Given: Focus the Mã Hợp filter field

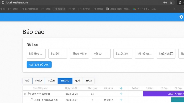Looking at the screenshot, I should 36,54.
